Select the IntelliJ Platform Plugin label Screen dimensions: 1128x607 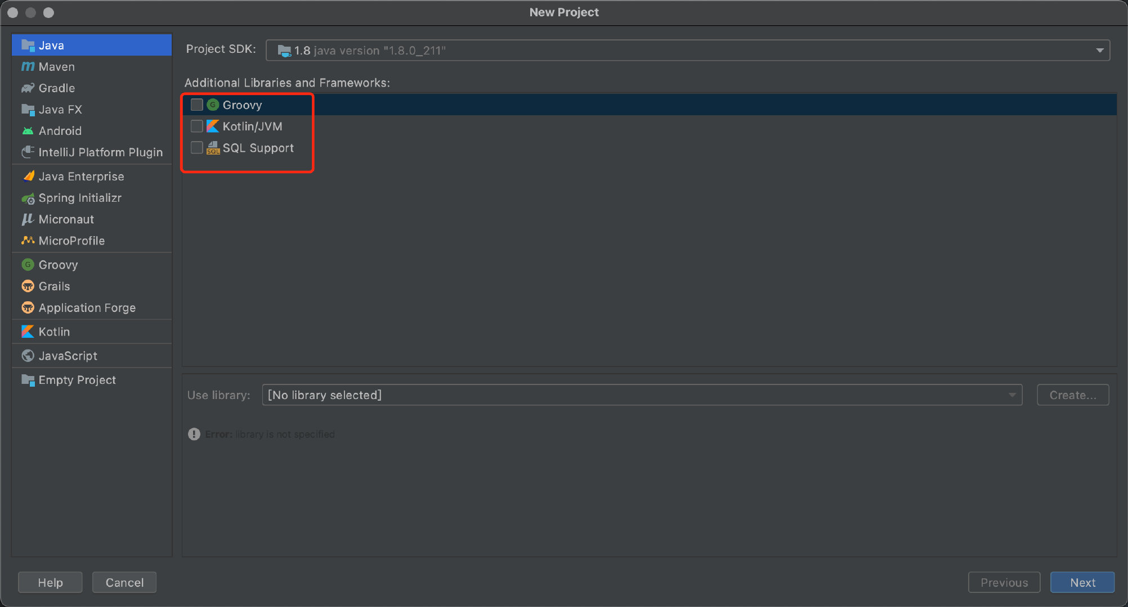tap(101, 152)
